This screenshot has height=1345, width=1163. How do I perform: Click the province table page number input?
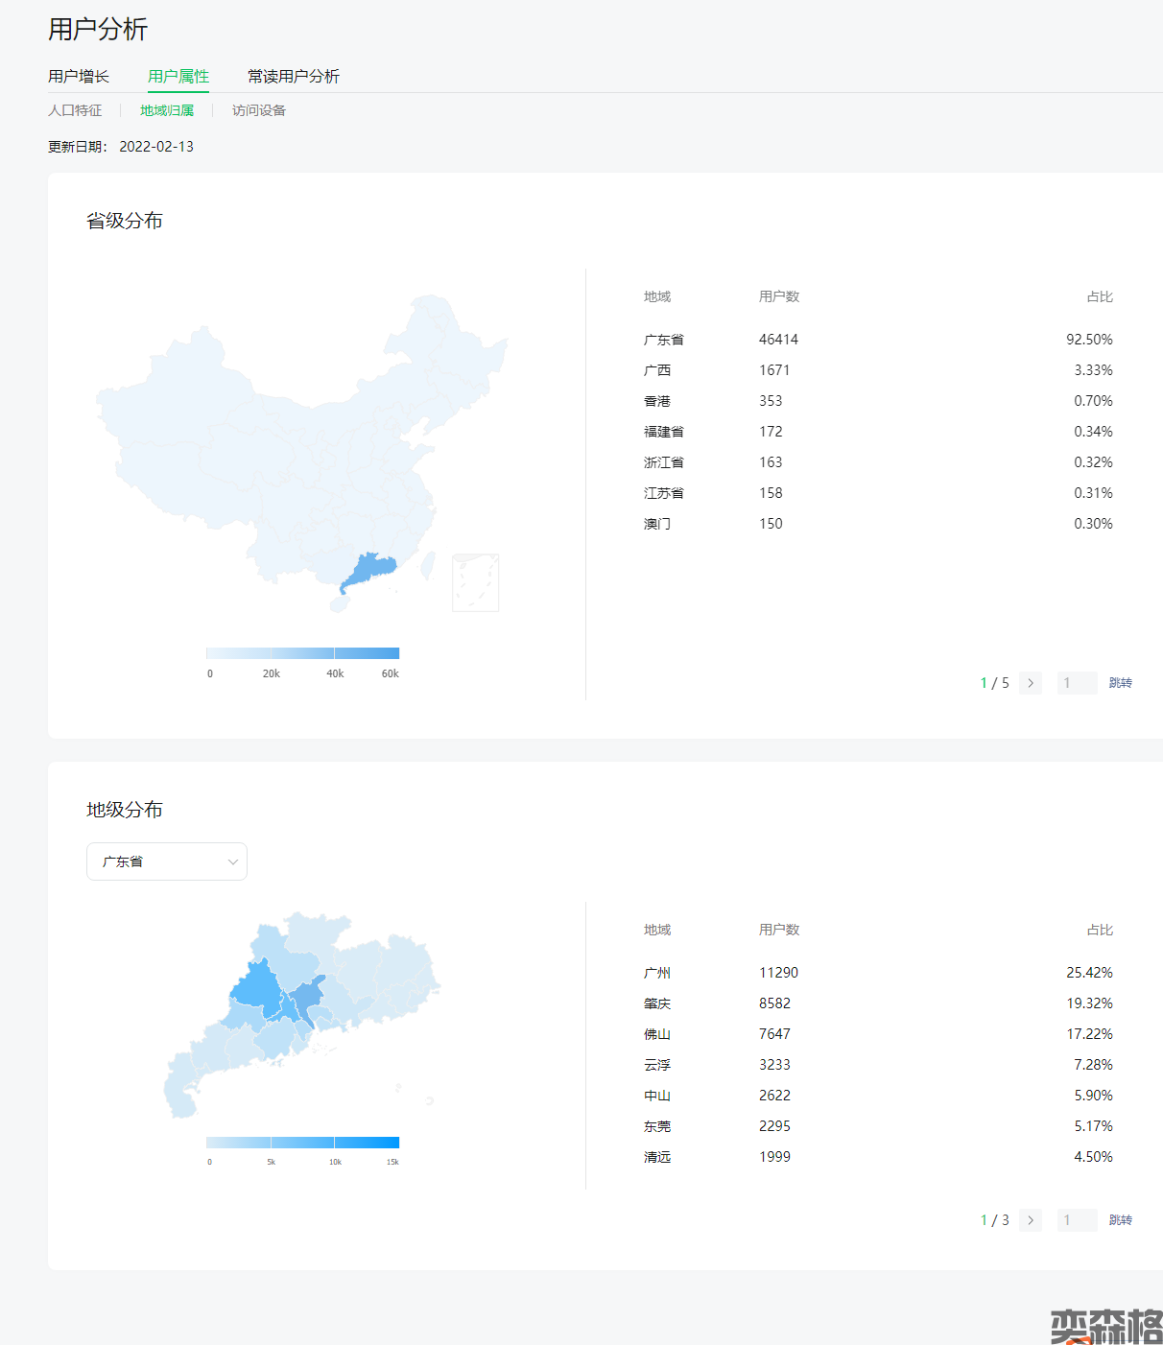[x=1076, y=683]
